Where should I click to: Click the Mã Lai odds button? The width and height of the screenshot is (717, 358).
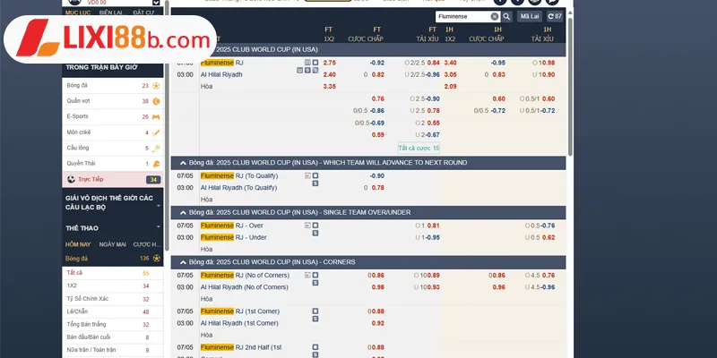coord(529,16)
